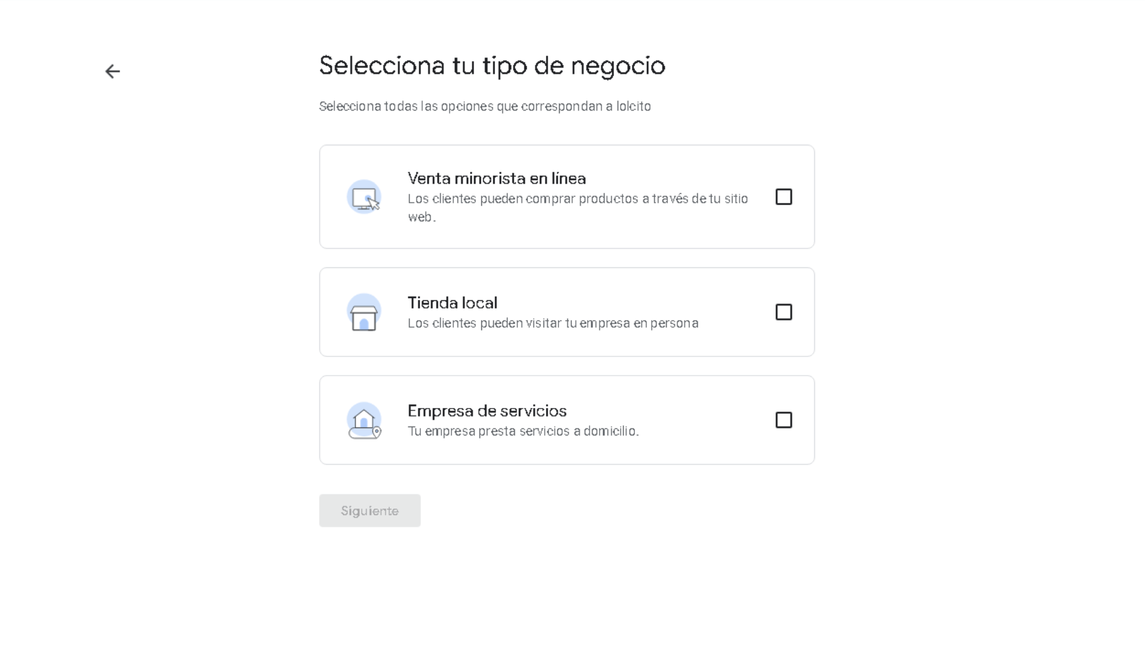Viewport: 1148px width, 646px height.
Task: Click the description about buying products online
Action: (x=578, y=208)
